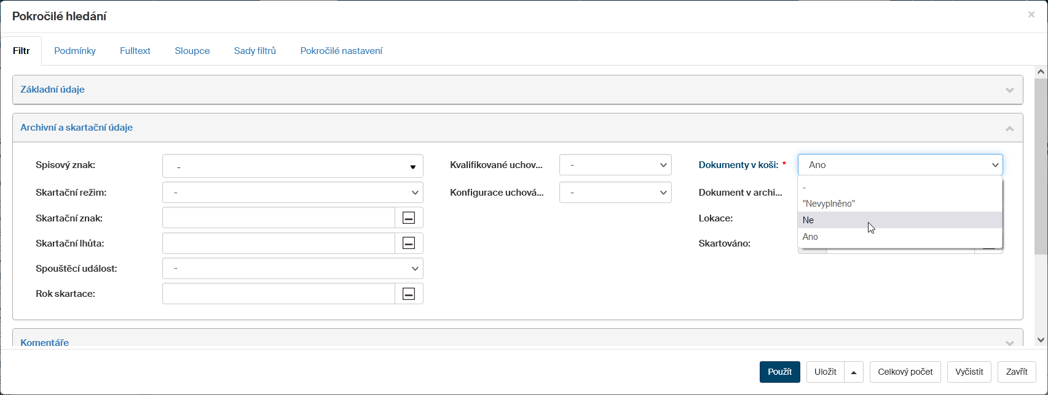This screenshot has height=395, width=1048.
Task: Switch to the Podmínky tab
Action: coord(75,51)
